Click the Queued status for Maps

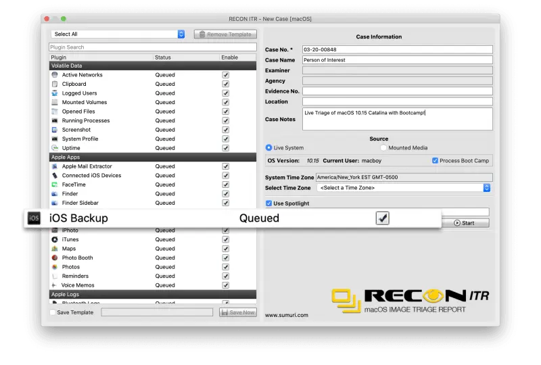click(165, 248)
